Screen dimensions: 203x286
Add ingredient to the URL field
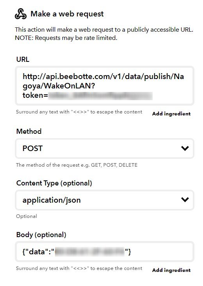[x=171, y=113]
